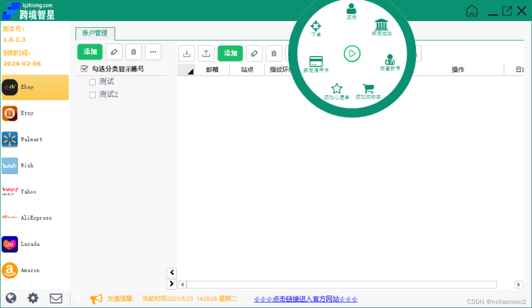The image size is (532, 308).
Task: Click the 跨境智星 logo
Action: (28, 11)
